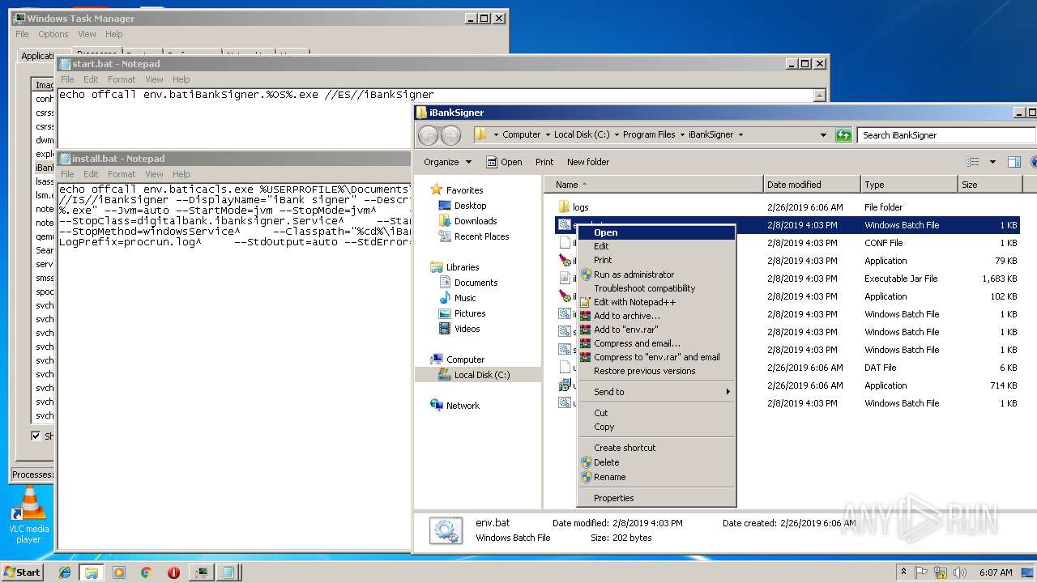Show hidden tray icons arrow
The width and height of the screenshot is (1037, 583).
pyautogui.click(x=903, y=572)
